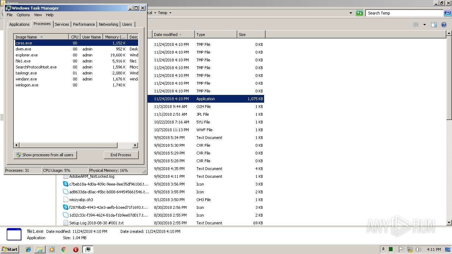Open Date modified column filter dropdown
The image size is (452, 254).
click(x=180, y=35)
